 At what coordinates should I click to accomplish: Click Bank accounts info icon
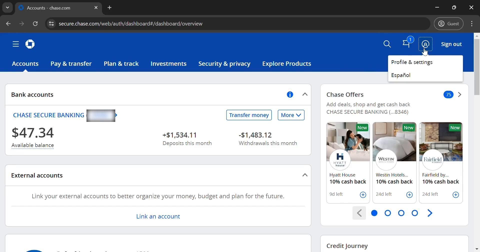click(x=290, y=95)
